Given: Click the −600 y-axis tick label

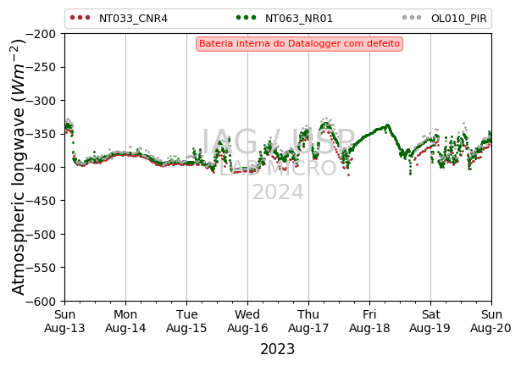Looking at the screenshot, I should click(41, 301).
